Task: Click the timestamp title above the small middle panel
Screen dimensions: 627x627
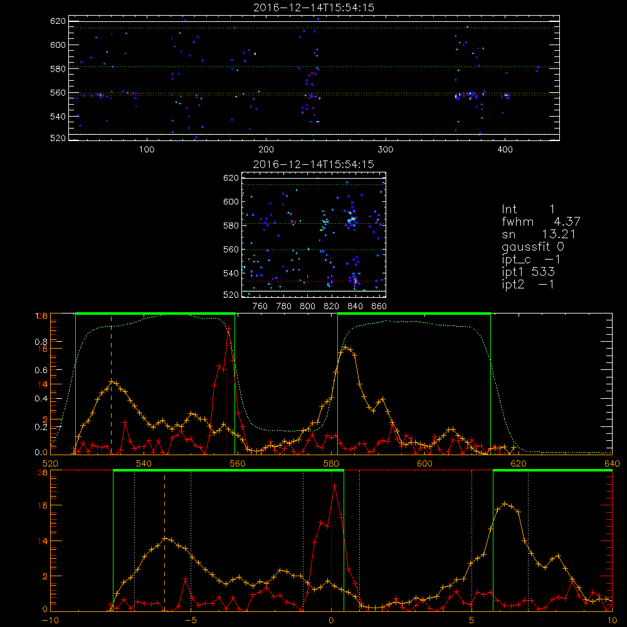Action: tap(313, 164)
